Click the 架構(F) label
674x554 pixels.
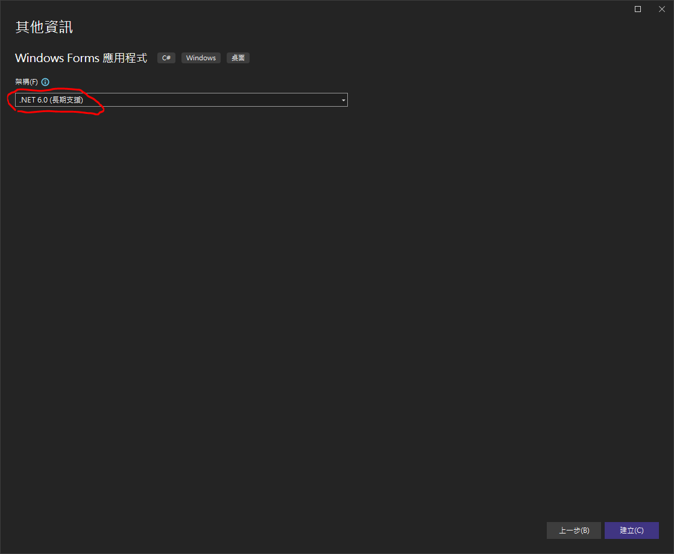[x=27, y=81]
